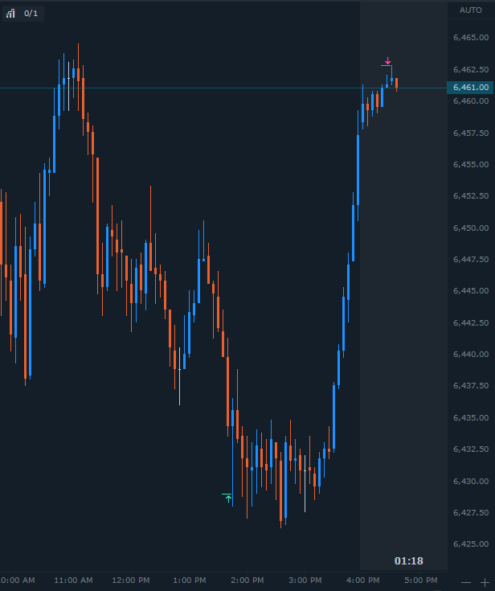Click the 6,462.50 price axis label
Viewport: 495px width, 591px height.
[x=471, y=69]
